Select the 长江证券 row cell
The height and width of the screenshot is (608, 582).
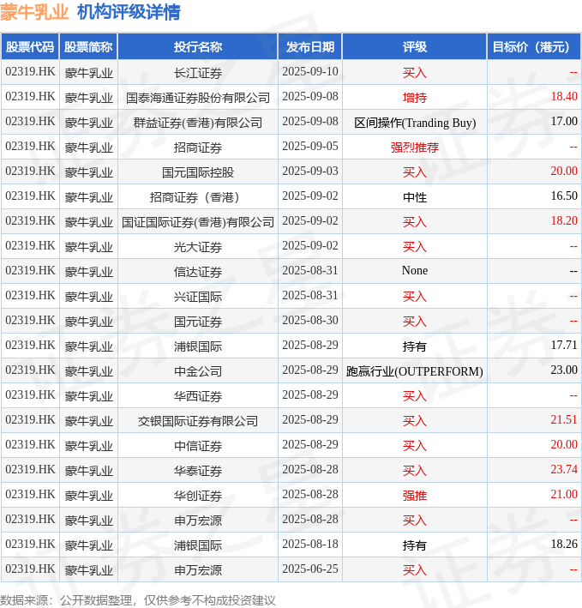click(x=198, y=73)
